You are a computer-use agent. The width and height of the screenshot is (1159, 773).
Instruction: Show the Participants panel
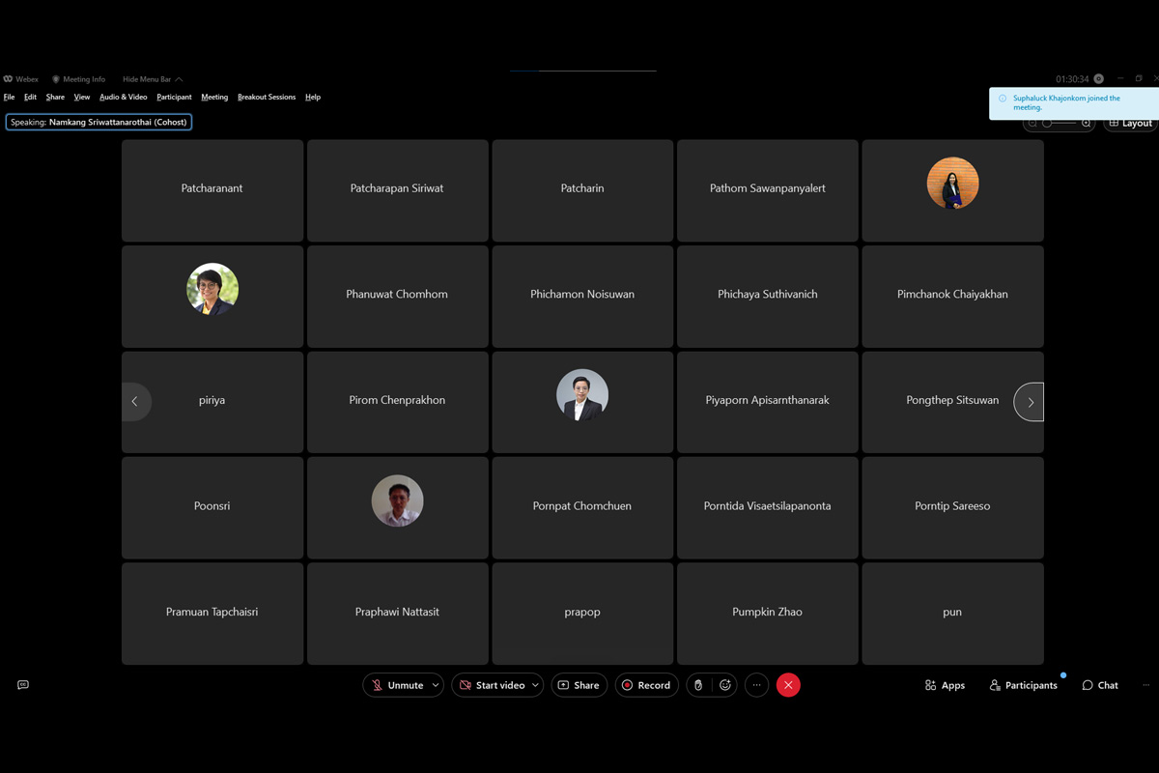tap(1023, 685)
